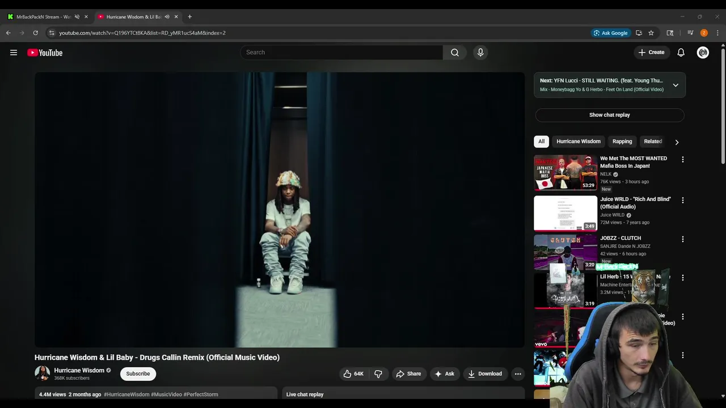Click the Share button

click(408, 373)
